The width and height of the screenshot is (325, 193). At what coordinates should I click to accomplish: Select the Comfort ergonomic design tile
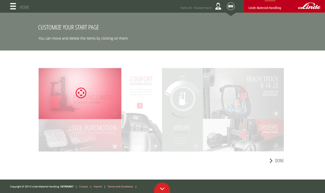(x=142, y=110)
